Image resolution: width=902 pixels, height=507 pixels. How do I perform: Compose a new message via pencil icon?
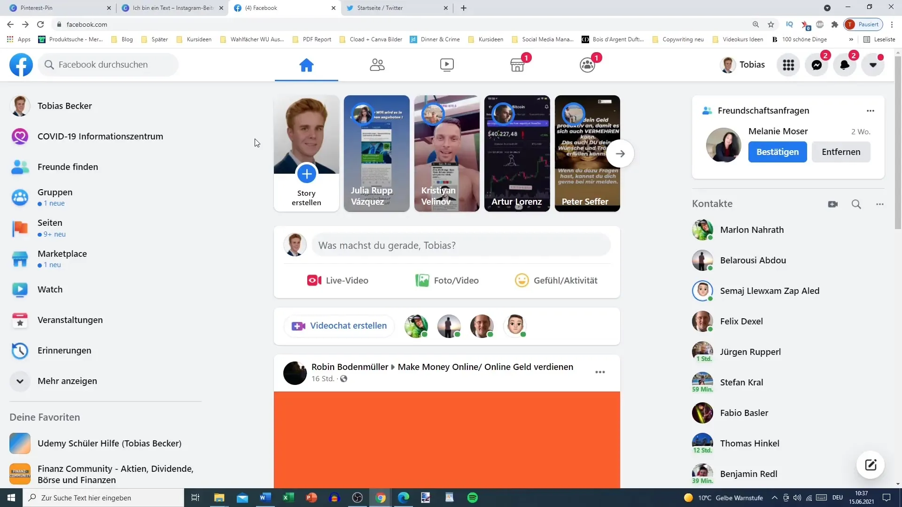click(x=871, y=465)
